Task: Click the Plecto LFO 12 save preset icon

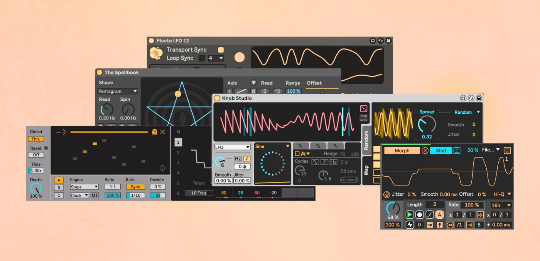Action: [x=388, y=41]
